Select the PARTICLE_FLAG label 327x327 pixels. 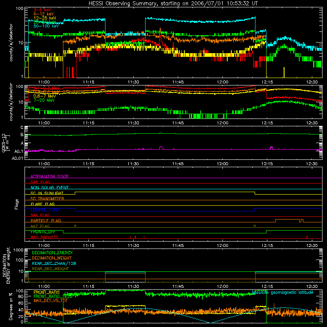[x=46, y=220]
